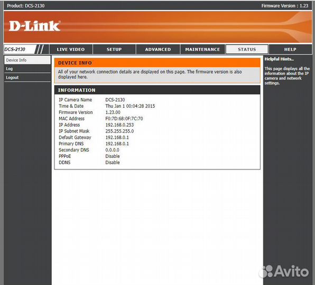Click the DEVICE INFO heading
The height and width of the screenshot is (285, 315).
[x=75, y=63]
